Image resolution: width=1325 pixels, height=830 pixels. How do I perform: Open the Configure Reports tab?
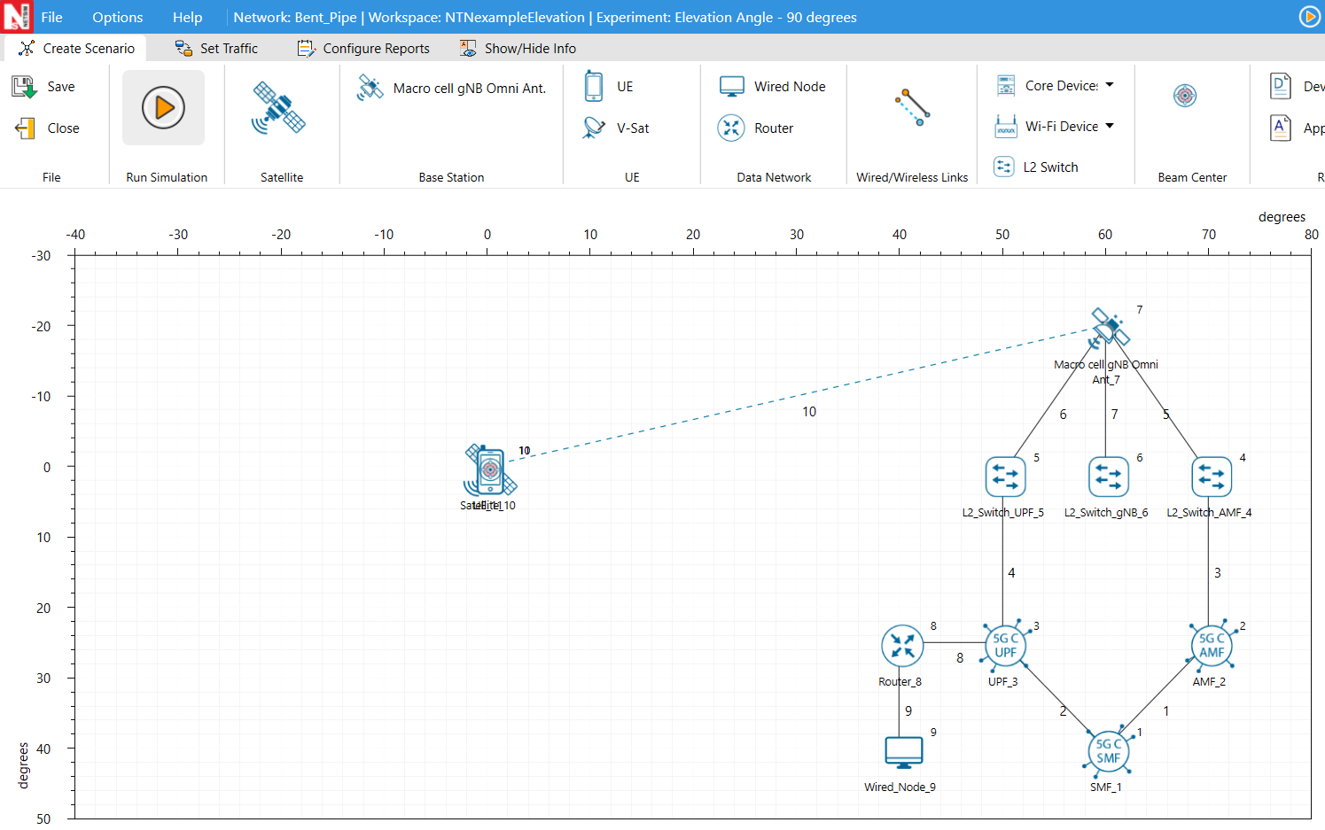364,48
